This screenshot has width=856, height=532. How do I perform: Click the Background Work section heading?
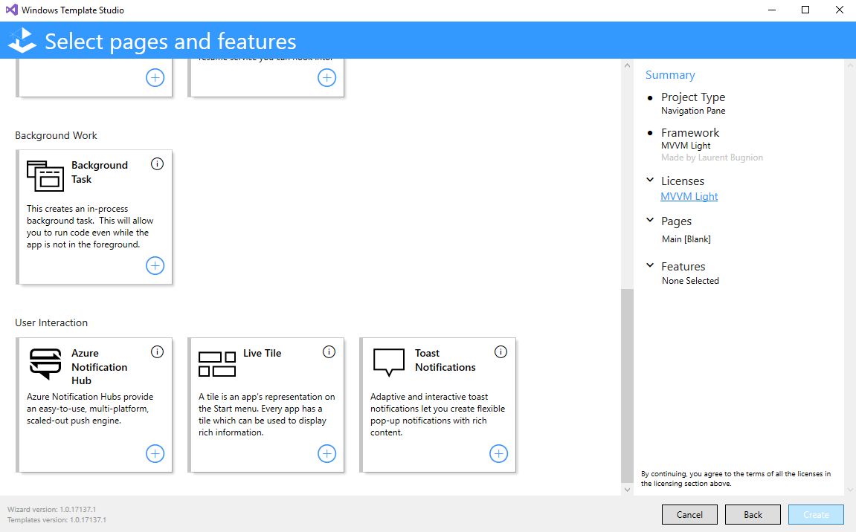[57, 135]
